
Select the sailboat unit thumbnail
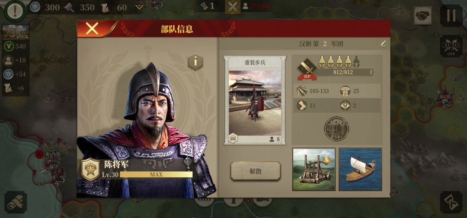(360, 169)
